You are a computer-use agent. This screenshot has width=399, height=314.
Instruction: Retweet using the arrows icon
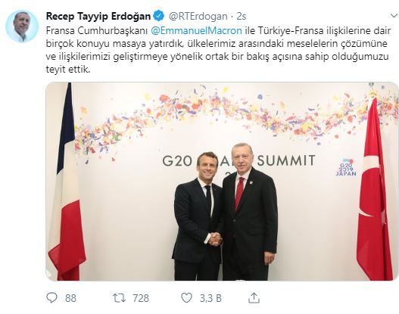(119, 297)
